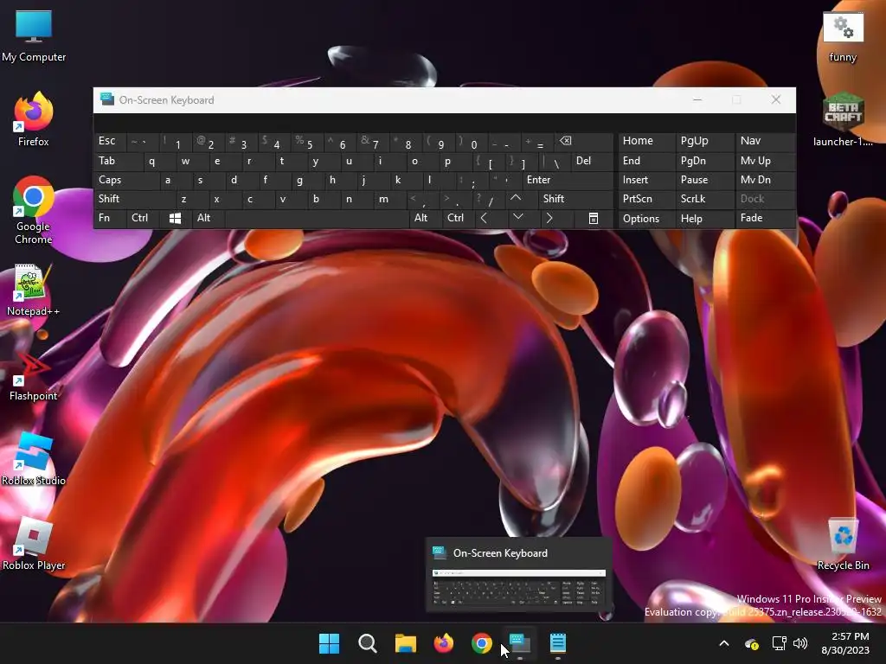This screenshot has height=664, width=886.
Task: Select the funny desktop file icon
Action: (843, 37)
